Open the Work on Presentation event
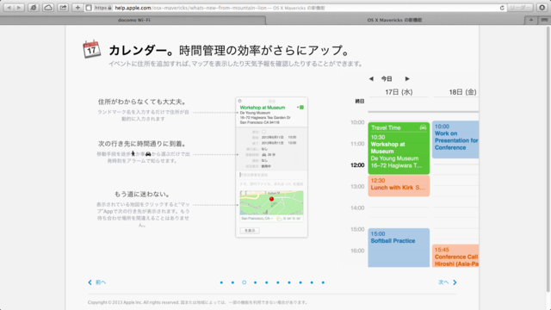 [455, 139]
